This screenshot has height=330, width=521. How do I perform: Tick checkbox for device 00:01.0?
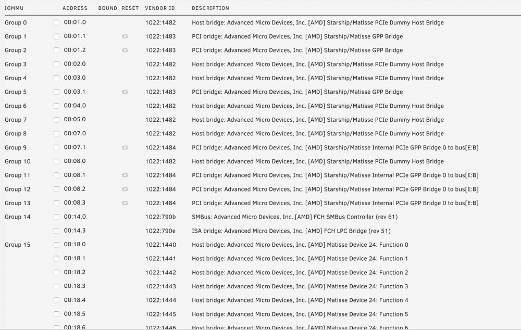(56, 22)
